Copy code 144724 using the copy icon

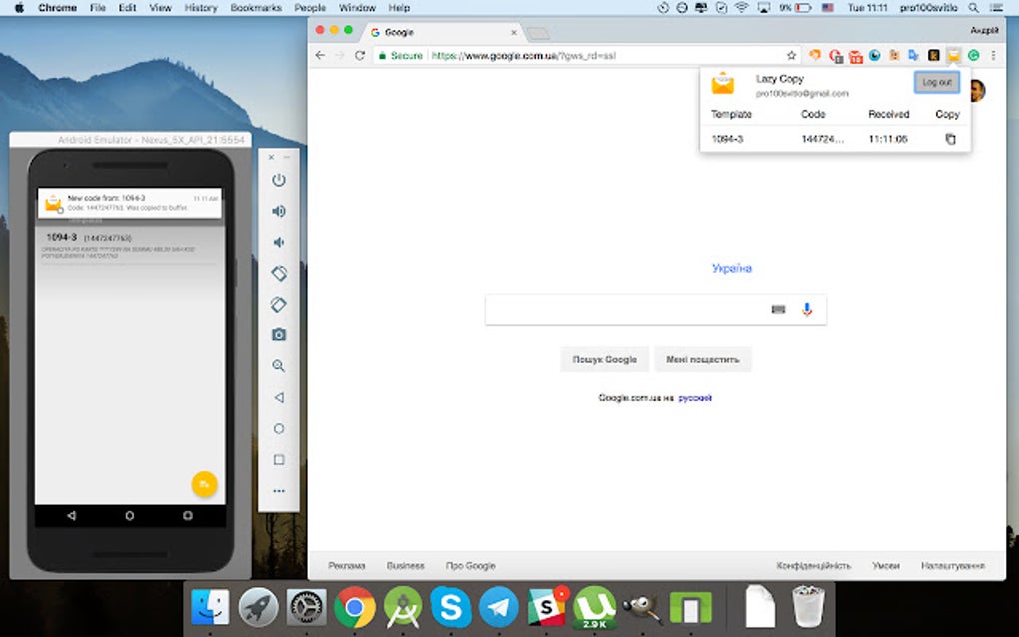tap(950, 141)
